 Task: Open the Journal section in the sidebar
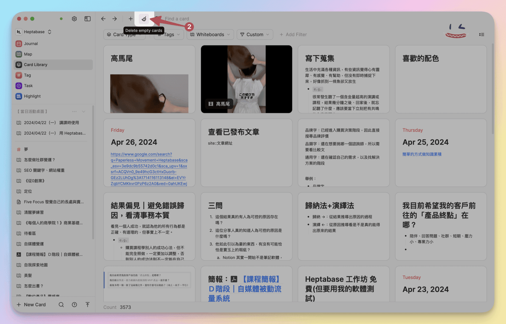(30, 43)
